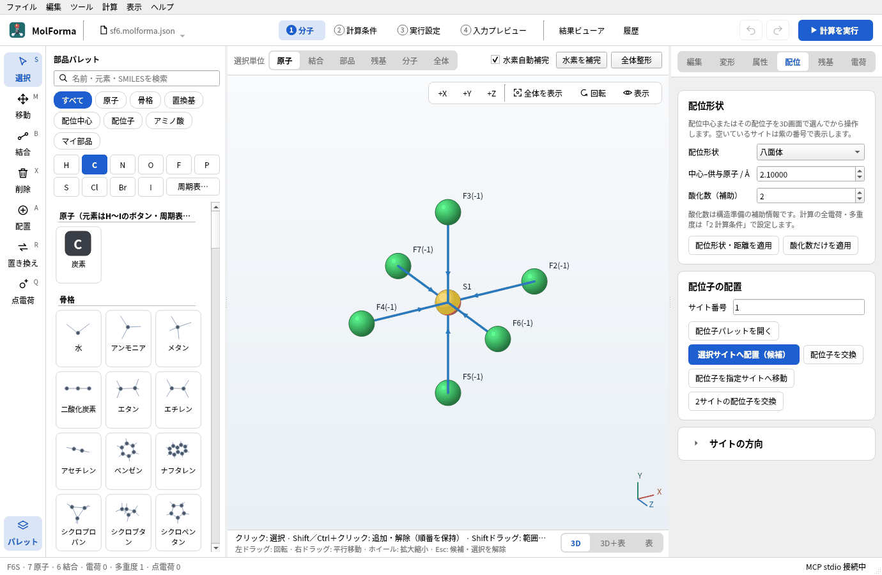Toggle the パレット panel button

click(23, 533)
